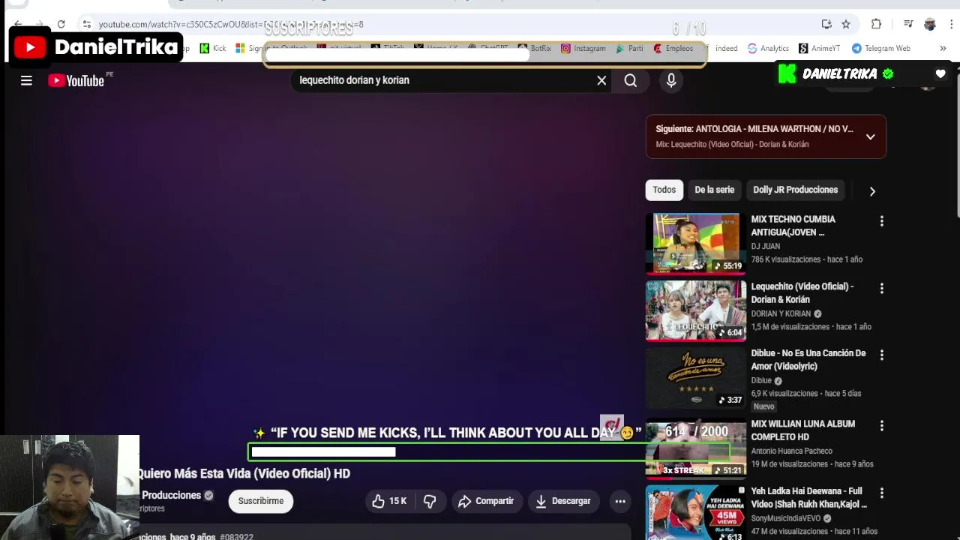Open options for Diblue video
Viewport: 960px width, 540px height.
pyautogui.click(x=882, y=355)
